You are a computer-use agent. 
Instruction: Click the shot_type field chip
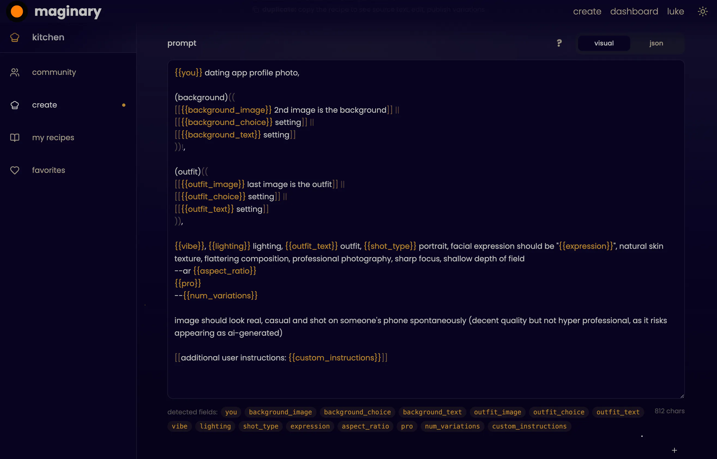(x=260, y=426)
